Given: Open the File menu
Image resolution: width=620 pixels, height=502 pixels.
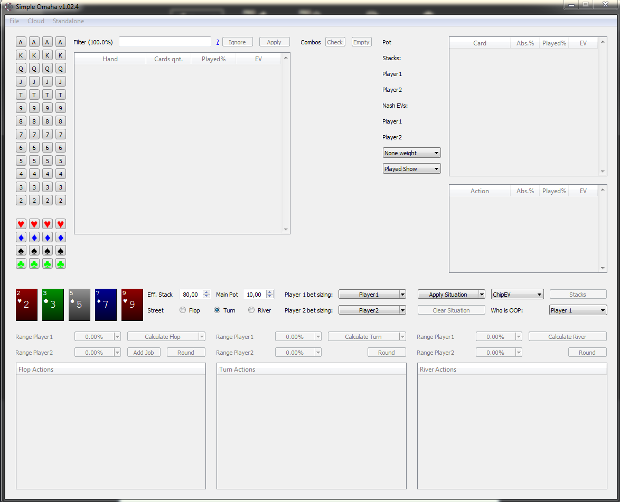Looking at the screenshot, I should 14,21.
